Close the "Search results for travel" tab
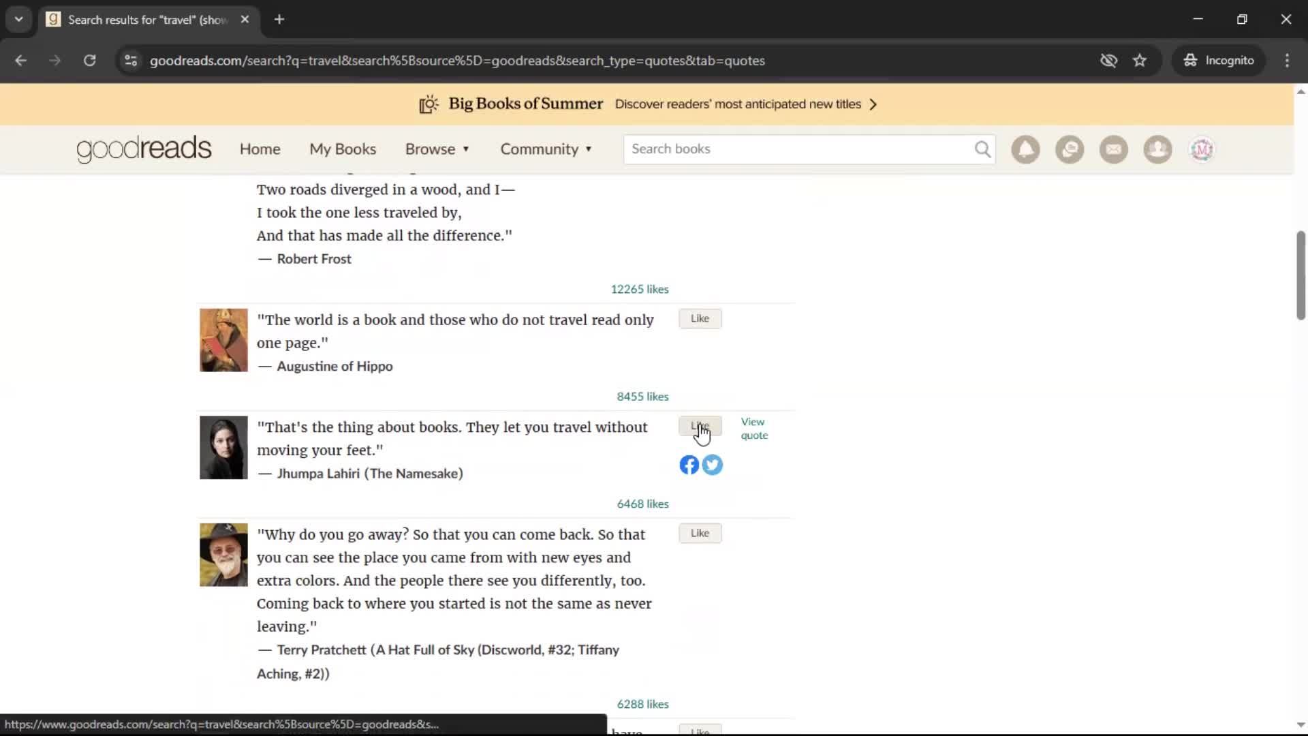 click(x=245, y=20)
